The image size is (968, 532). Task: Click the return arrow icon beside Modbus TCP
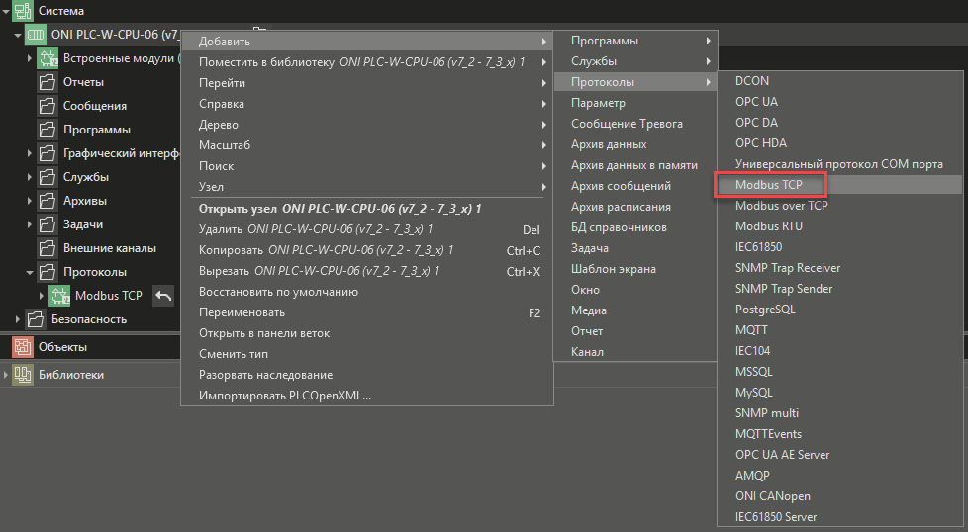[163, 296]
